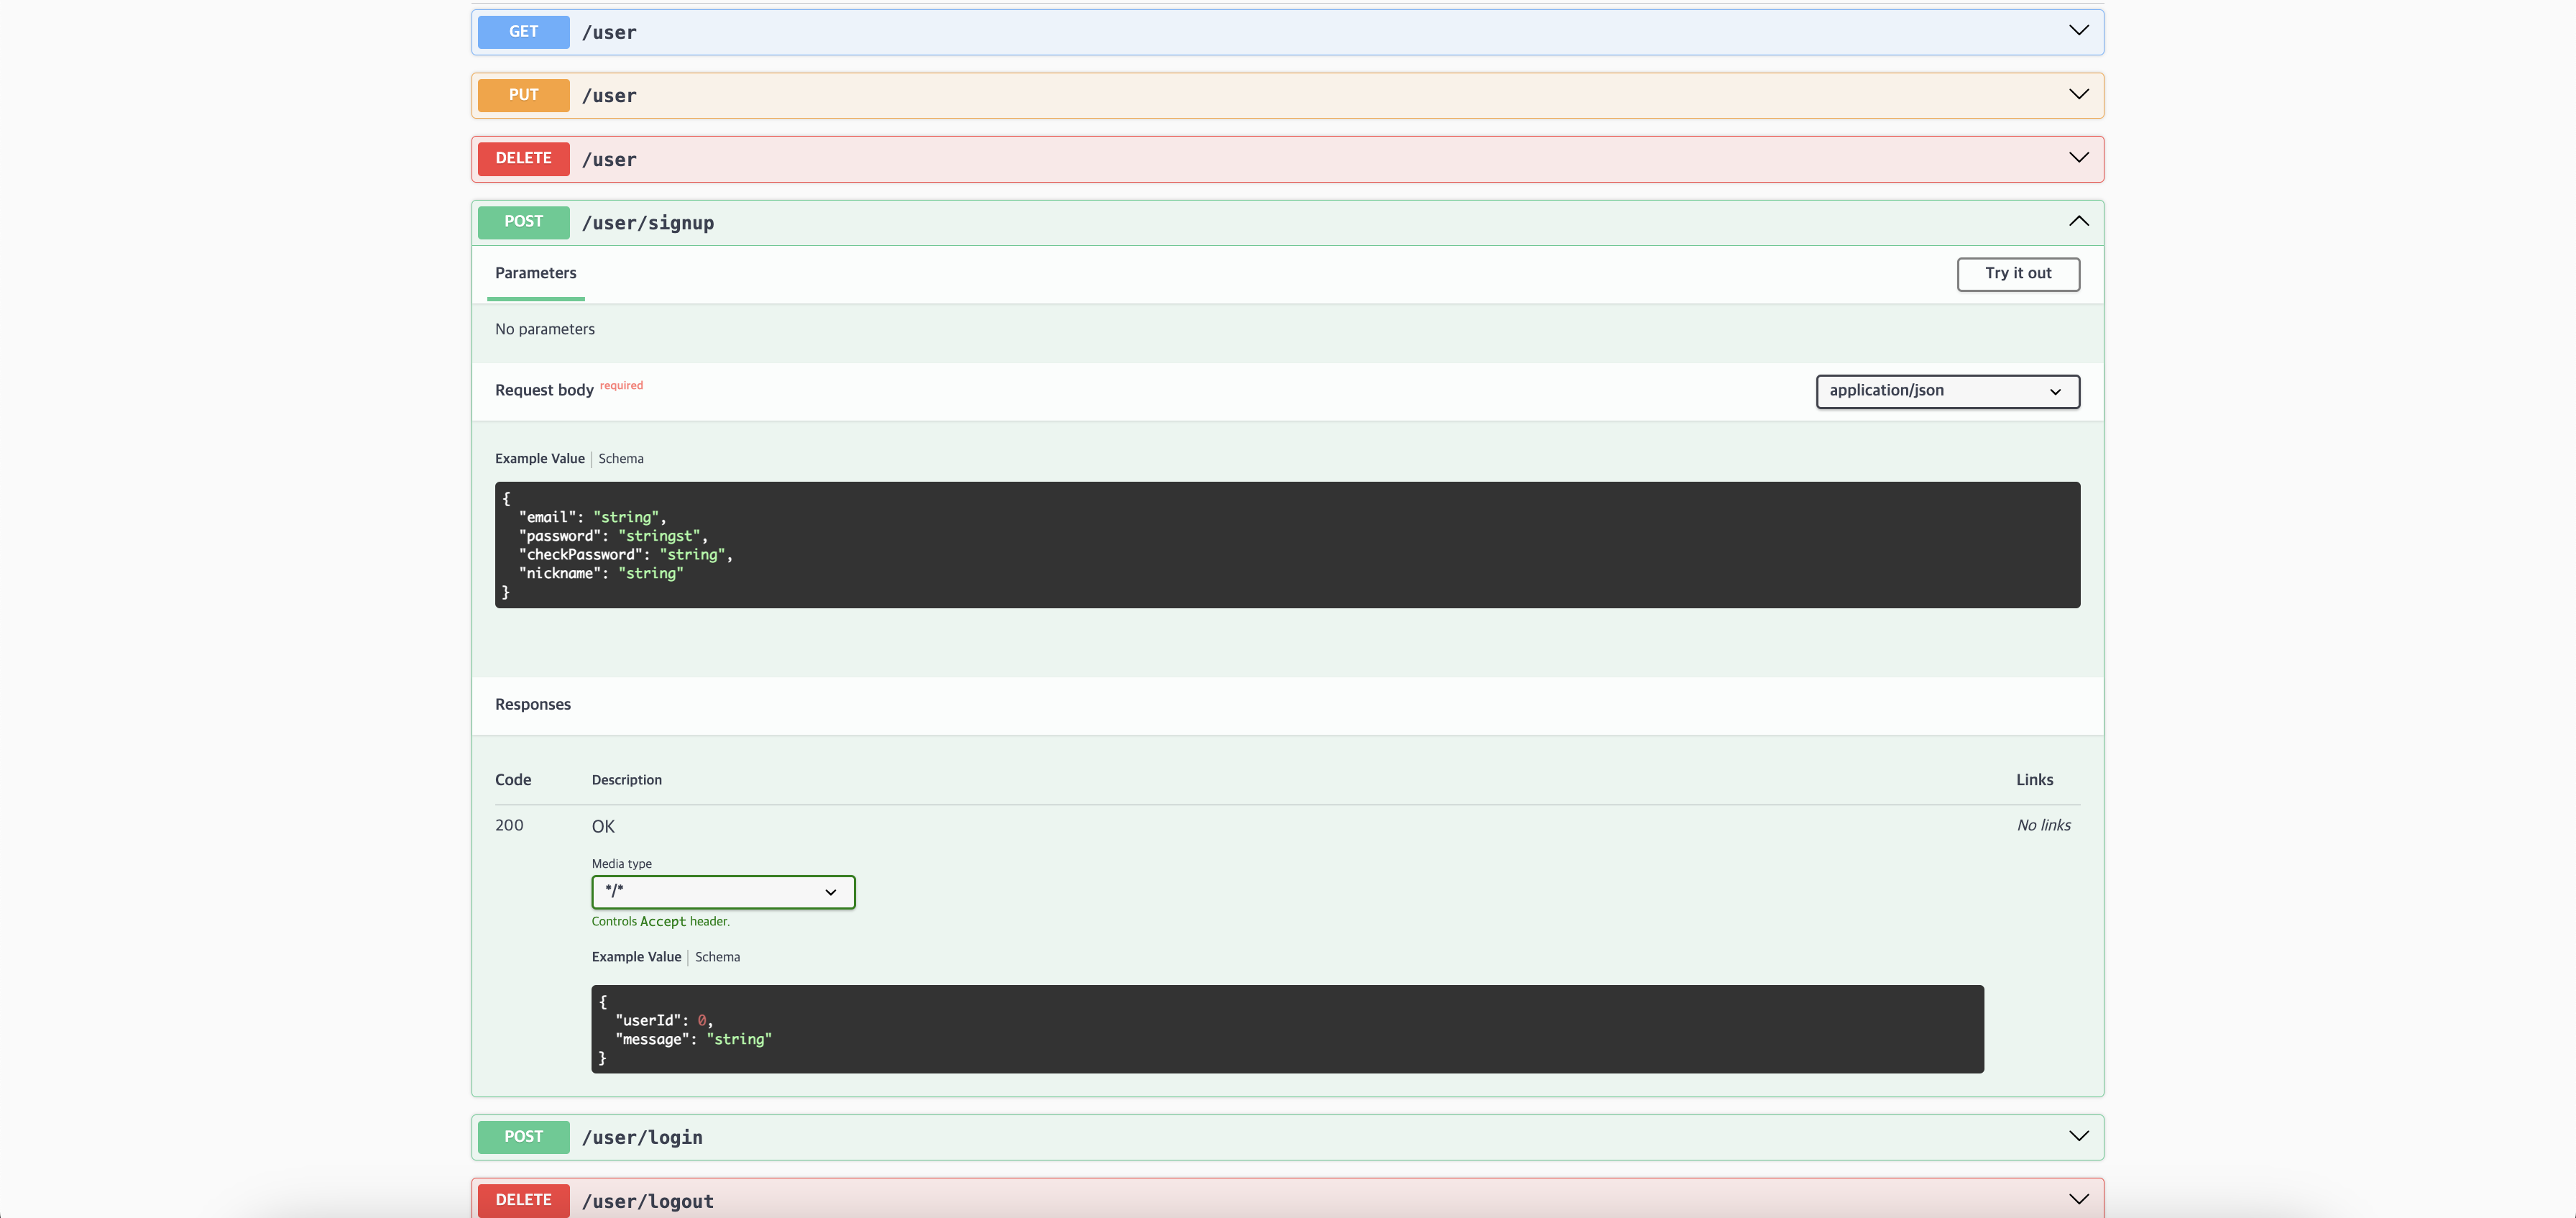The height and width of the screenshot is (1218, 2576).
Task: Expand the GET /user endpoint chevron
Action: [2078, 31]
